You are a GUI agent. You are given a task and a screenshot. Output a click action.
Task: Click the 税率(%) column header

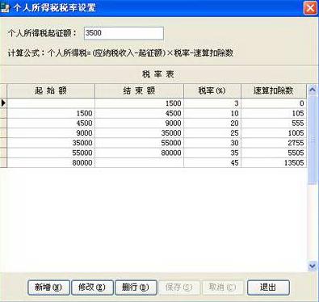tap(212, 90)
